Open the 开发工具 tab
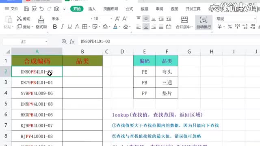Image resolution: width=260 pixels, height=146 pixels. pyautogui.click(x=193, y=9)
